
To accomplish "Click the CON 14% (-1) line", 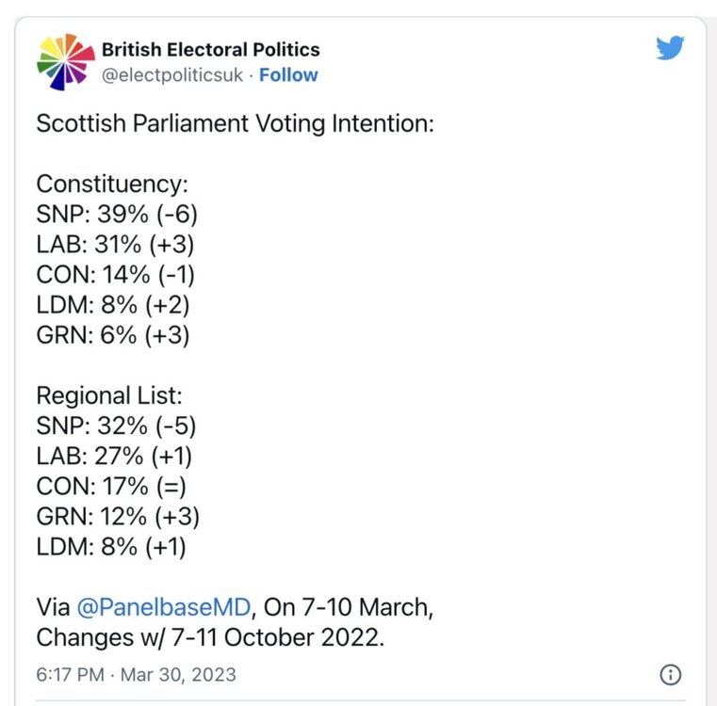I will point(116,275).
